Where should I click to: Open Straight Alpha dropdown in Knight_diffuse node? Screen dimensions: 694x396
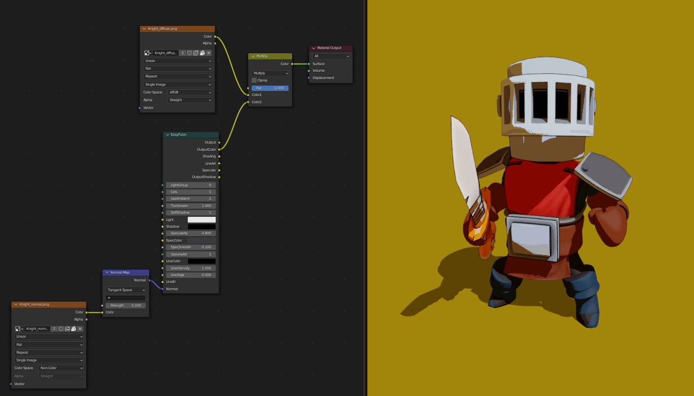click(190, 100)
